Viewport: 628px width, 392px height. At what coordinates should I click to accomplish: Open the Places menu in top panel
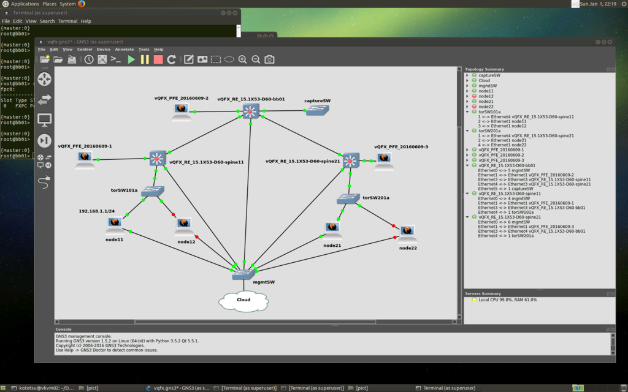coord(49,4)
